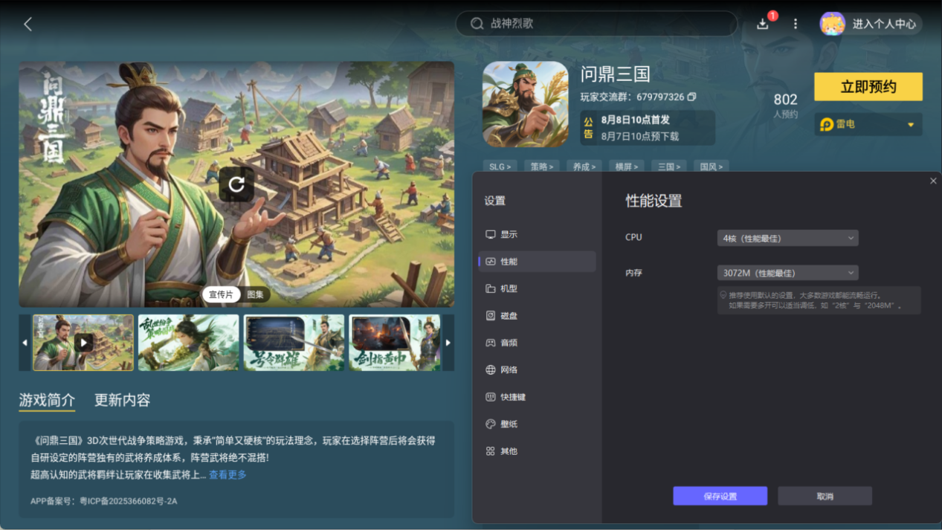Select the fourth battle screenshot thumbnail
The width and height of the screenshot is (942, 530).
(x=396, y=343)
